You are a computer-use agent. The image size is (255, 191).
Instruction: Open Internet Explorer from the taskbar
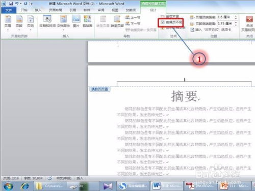pos(25,186)
